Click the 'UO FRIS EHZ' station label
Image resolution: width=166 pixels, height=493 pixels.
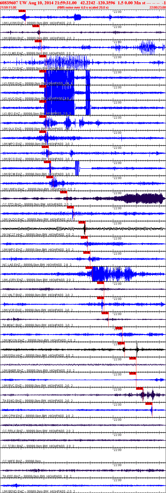[x=12, y=84]
